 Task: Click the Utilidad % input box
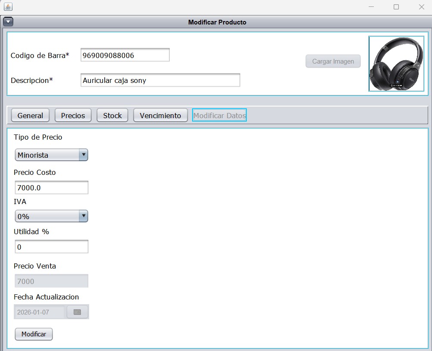tap(51, 247)
